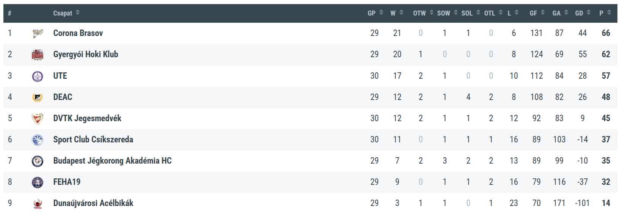The image size is (622, 214).
Task: Click the # rank column header
Action: tap(9, 13)
